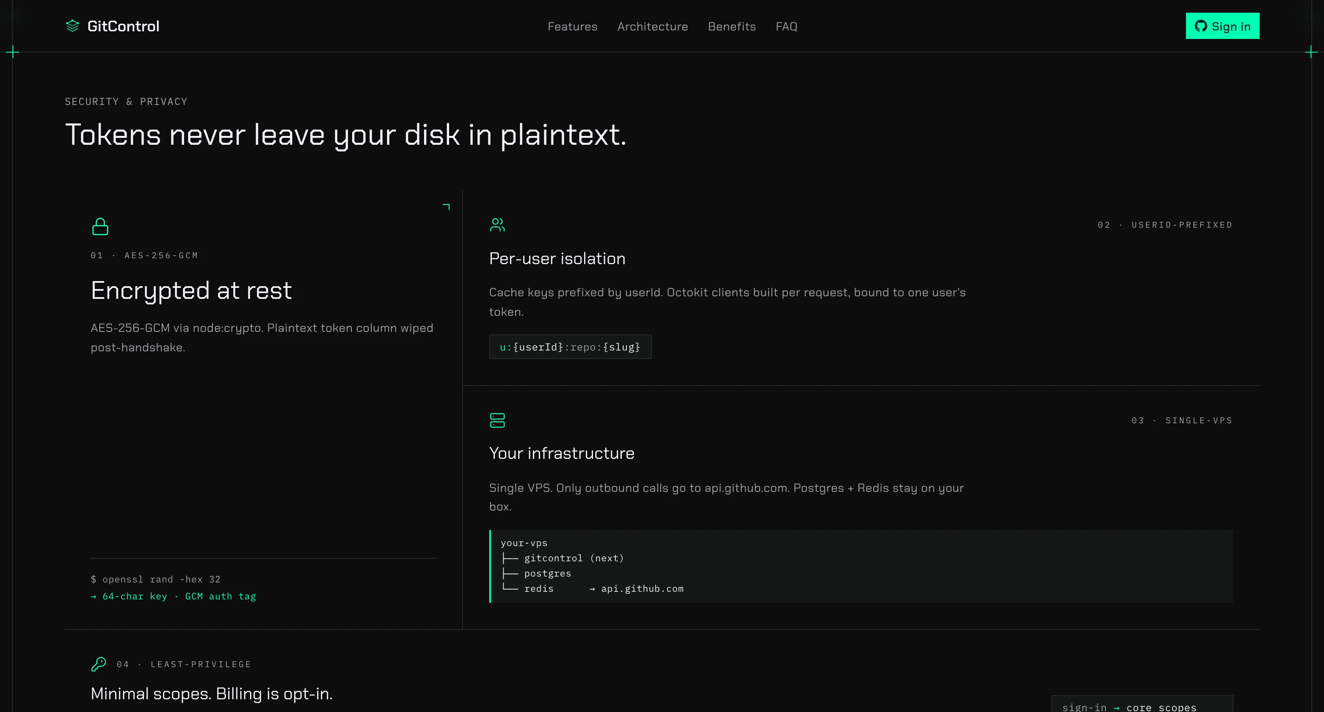Click the your-vps directory tree code block
Screen dimensions: 1324x712
[x=861, y=566]
